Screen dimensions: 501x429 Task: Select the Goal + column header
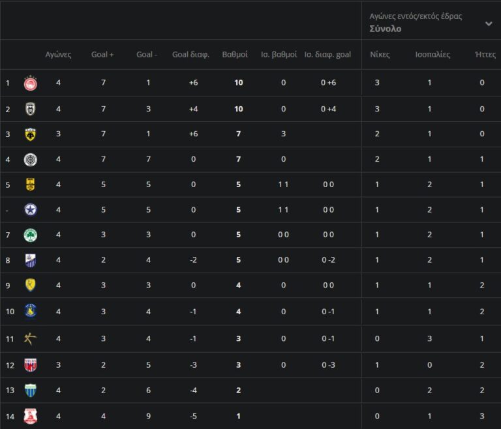102,55
